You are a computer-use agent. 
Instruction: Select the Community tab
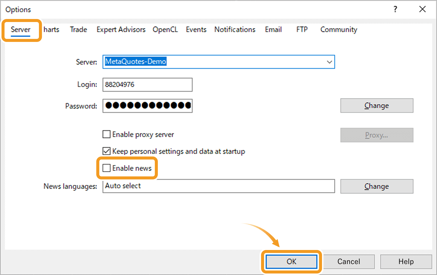[339, 30]
